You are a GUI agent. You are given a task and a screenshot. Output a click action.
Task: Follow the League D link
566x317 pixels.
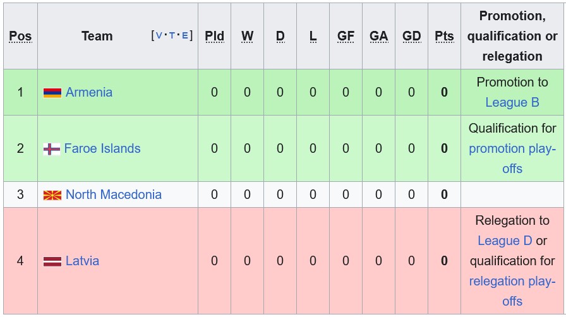pos(505,241)
